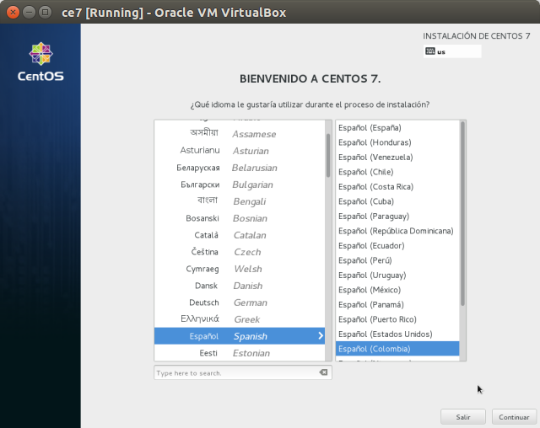Choose Español (Perú) locale

click(x=397, y=260)
